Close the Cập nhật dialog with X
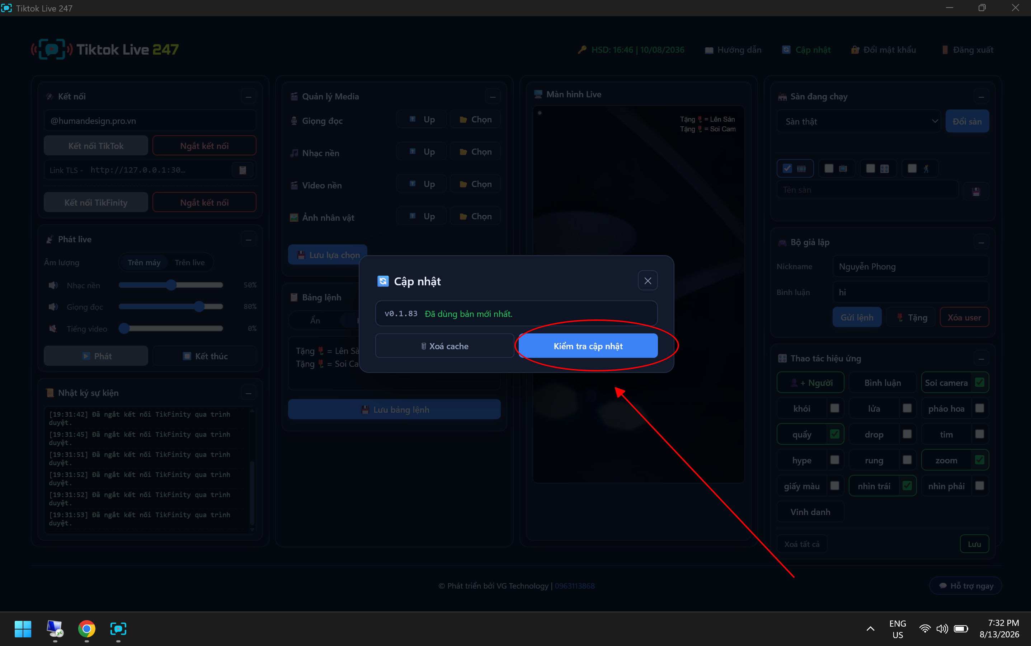Viewport: 1031px width, 646px height. (x=648, y=281)
